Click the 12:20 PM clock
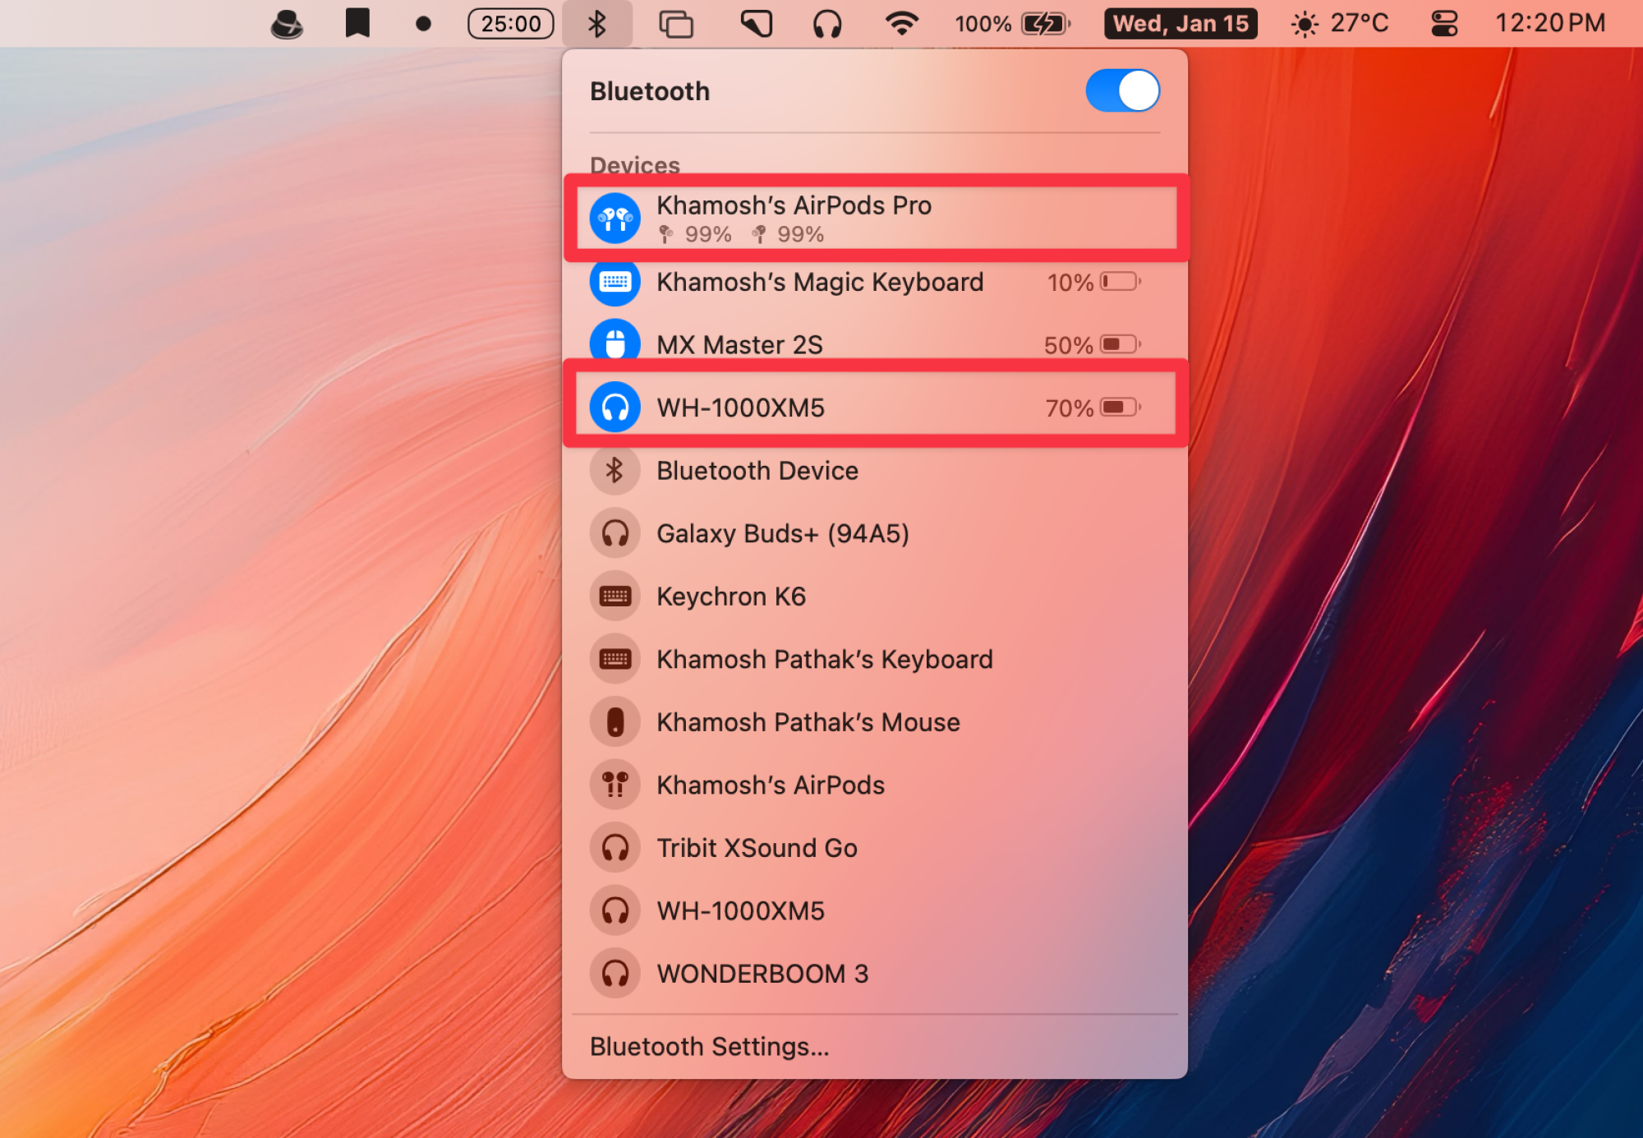1643x1138 pixels. [x=1550, y=23]
